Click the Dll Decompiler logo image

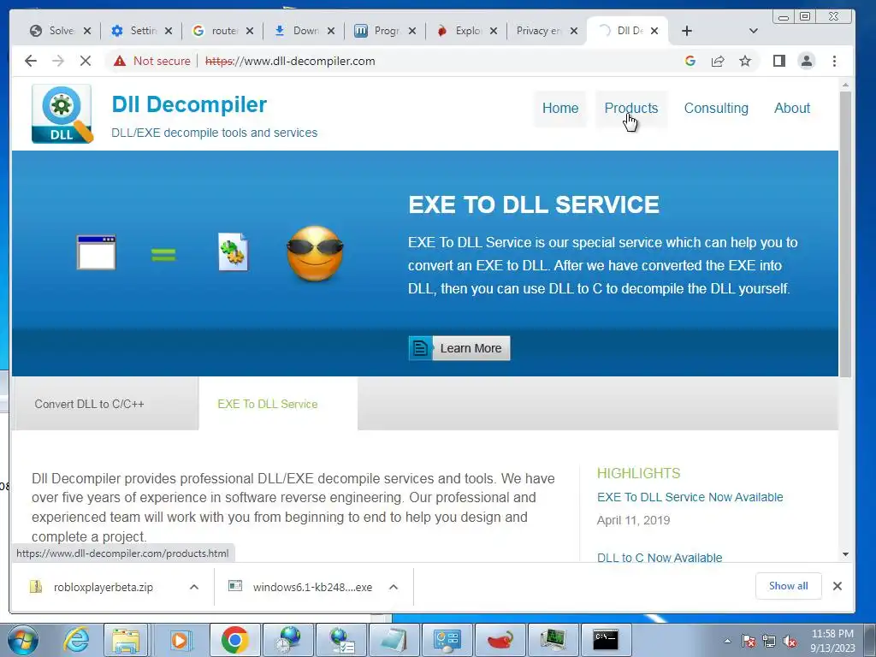[x=62, y=114]
